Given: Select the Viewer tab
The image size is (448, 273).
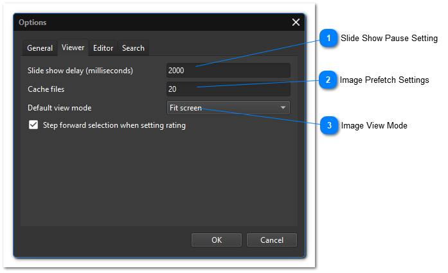Looking at the screenshot, I should [x=73, y=48].
